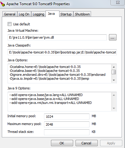
Task: Focus the Initial memory pool field
Action: [x=67, y=117]
